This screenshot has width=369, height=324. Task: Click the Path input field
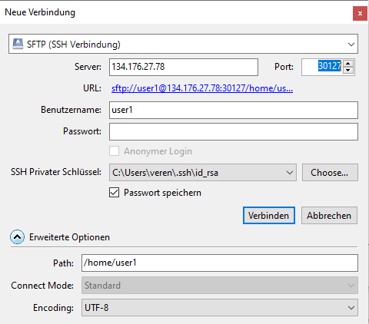click(x=220, y=263)
